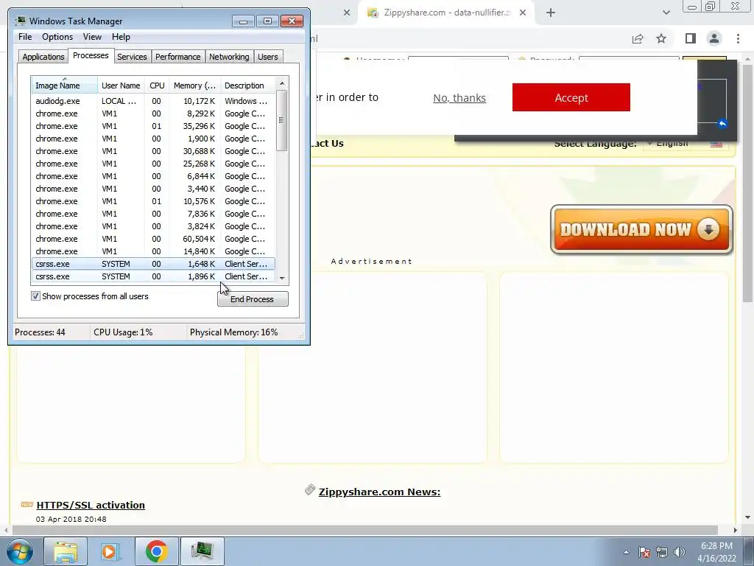The height and width of the screenshot is (566, 754).
Task: Switch to Chrome via taskbar icon
Action: tap(156, 551)
